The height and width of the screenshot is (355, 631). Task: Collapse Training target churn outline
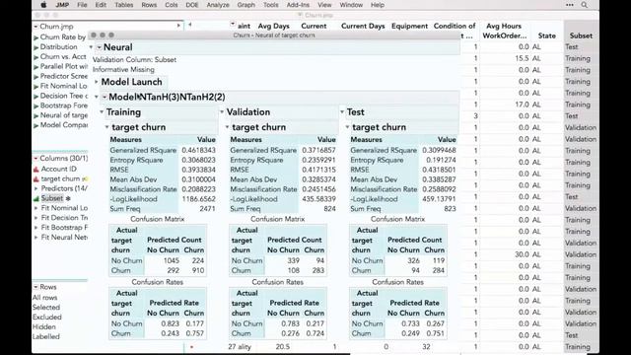click(x=107, y=127)
